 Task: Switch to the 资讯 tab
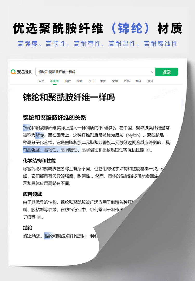91,81
